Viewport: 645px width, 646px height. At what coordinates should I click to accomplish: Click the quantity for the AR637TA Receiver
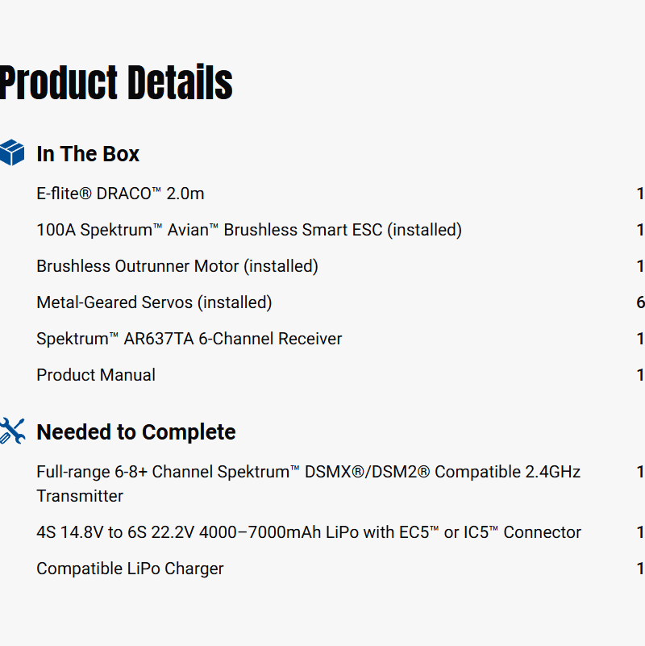pos(640,339)
